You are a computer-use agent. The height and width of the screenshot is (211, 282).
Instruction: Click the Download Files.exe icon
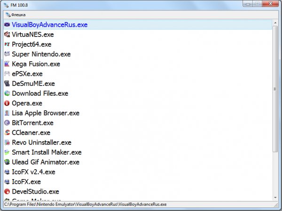click(7, 93)
